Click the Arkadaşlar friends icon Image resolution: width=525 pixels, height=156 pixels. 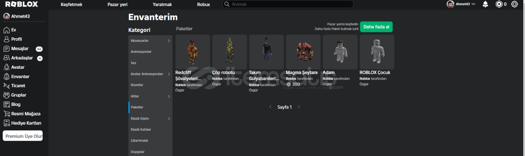coord(7,58)
